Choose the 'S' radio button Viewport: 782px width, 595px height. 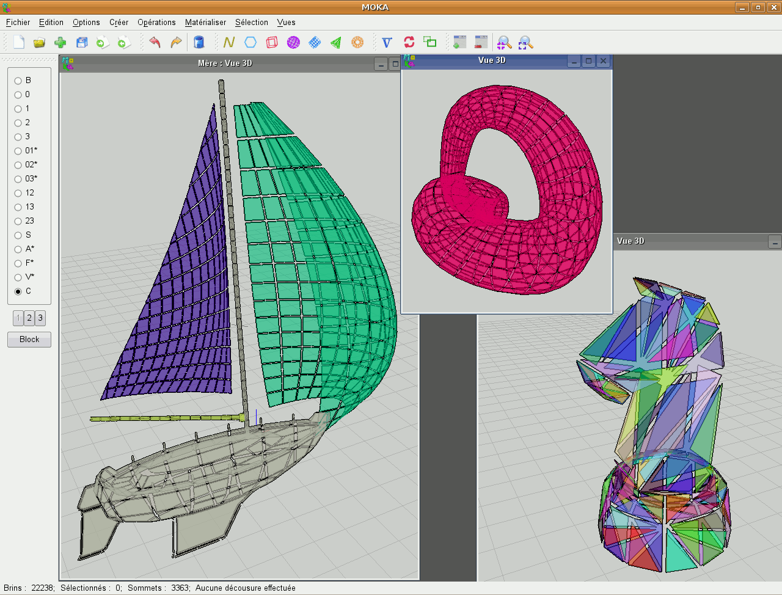pyautogui.click(x=18, y=235)
